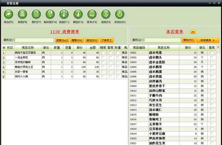Toggle 称重 checkbox for order row 3
The image size is (222, 145).
click(118, 62)
